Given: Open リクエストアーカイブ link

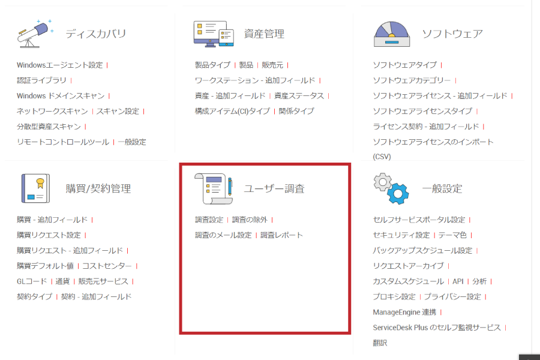Looking at the screenshot, I should tap(409, 266).
